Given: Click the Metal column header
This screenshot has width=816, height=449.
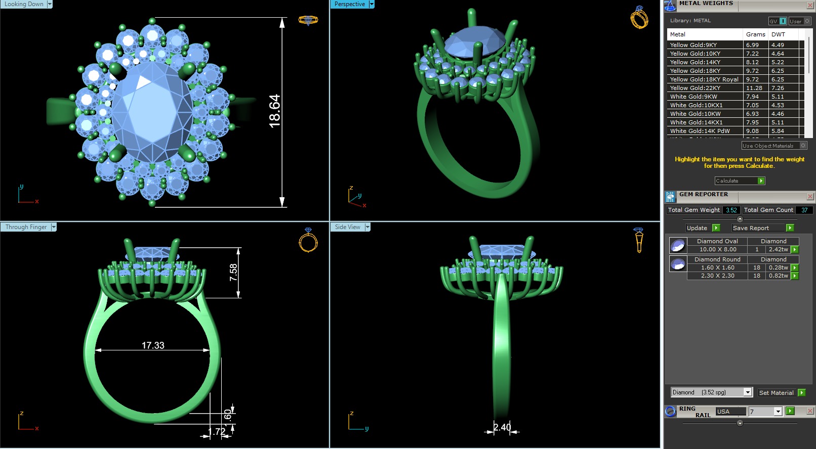Looking at the screenshot, I should (x=705, y=34).
